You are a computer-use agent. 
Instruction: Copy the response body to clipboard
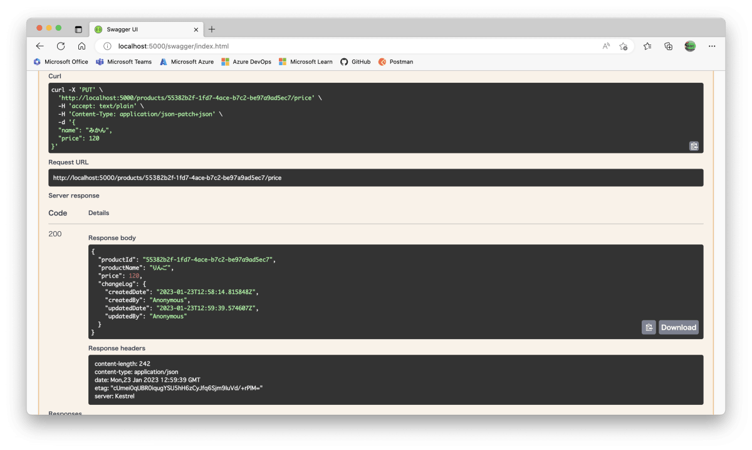649,327
